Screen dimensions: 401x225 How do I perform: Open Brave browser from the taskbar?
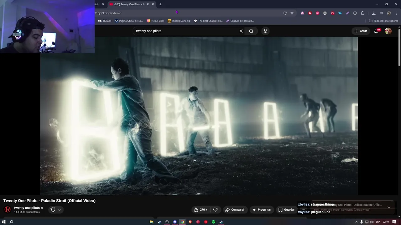click(x=190, y=222)
